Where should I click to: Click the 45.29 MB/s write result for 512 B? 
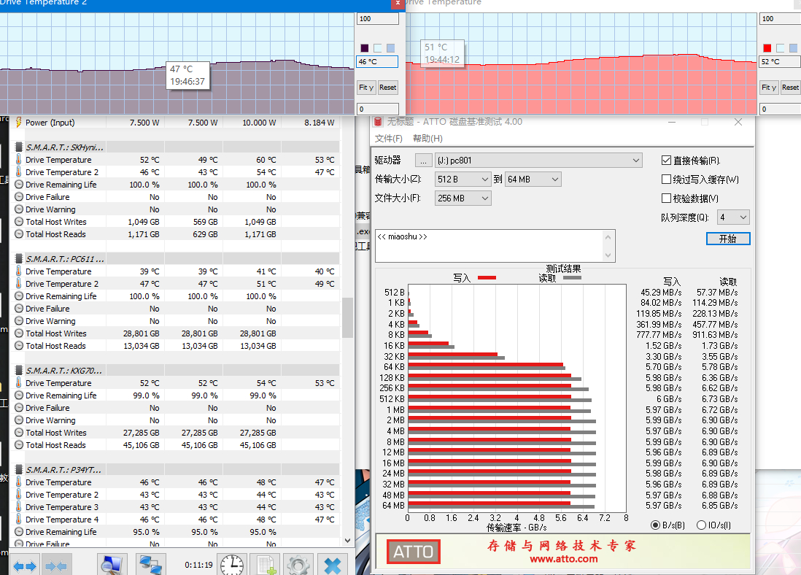pyautogui.click(x=661, y=293)
